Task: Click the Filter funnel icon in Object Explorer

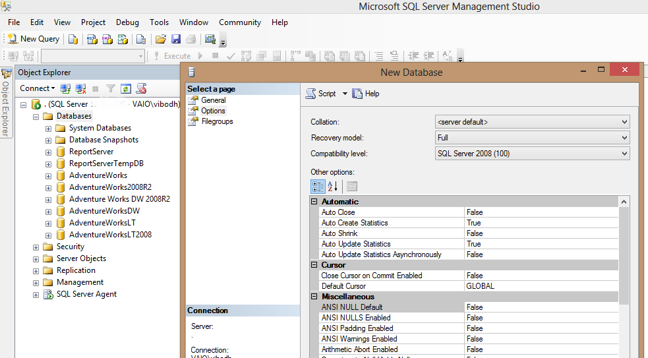Action: tap(111, 88)
